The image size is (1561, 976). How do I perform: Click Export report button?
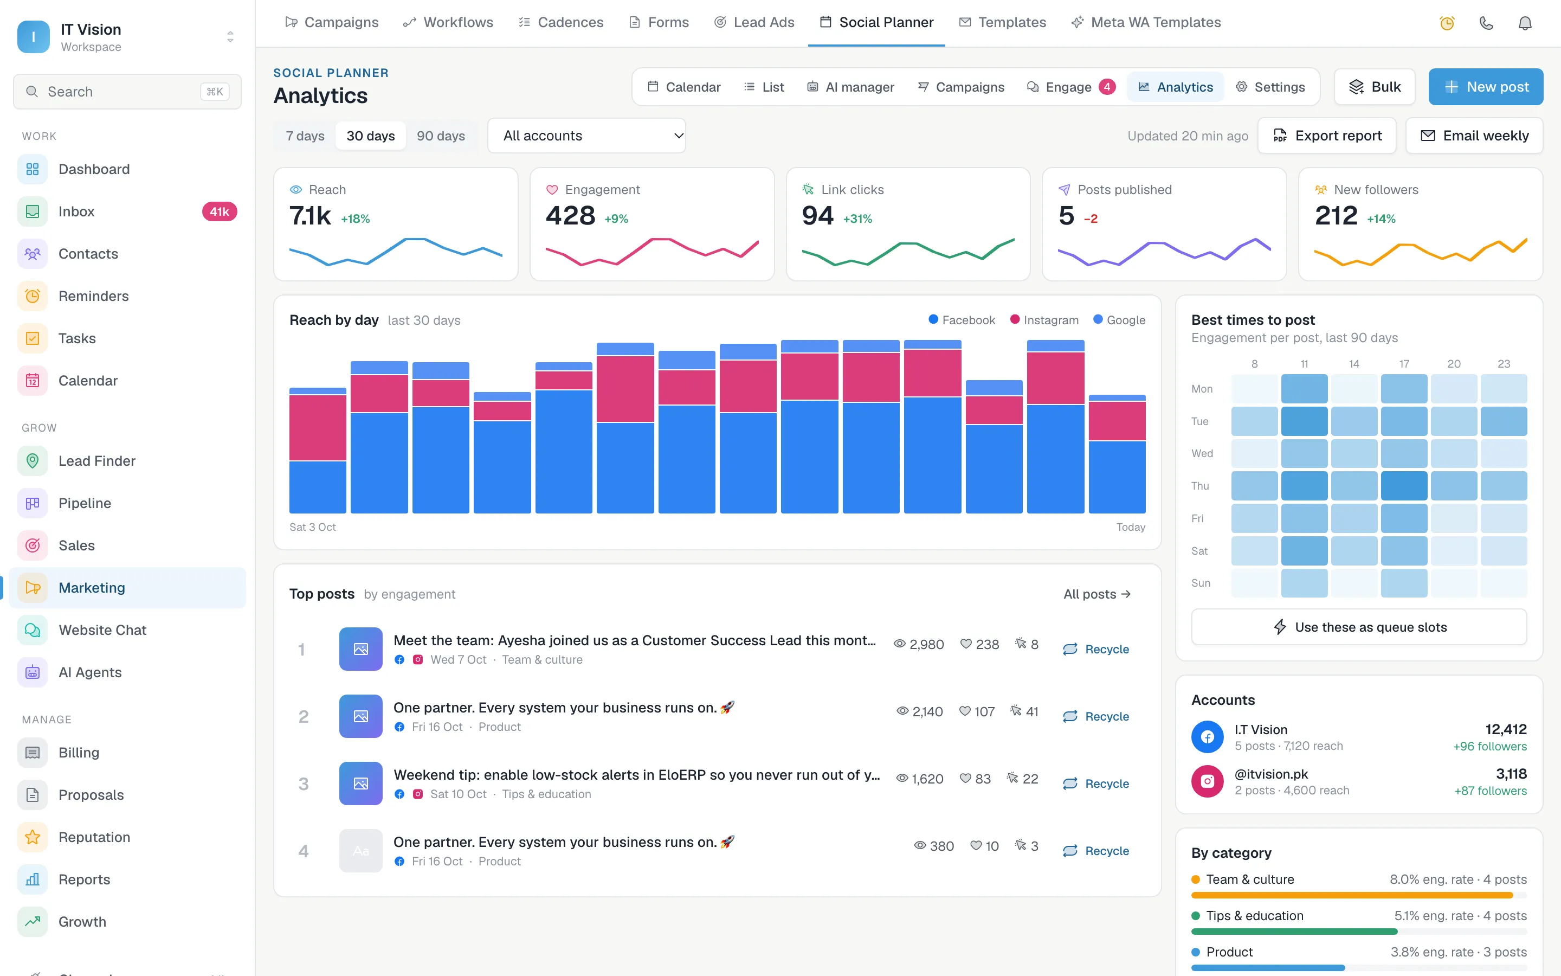pos(1327,136)
